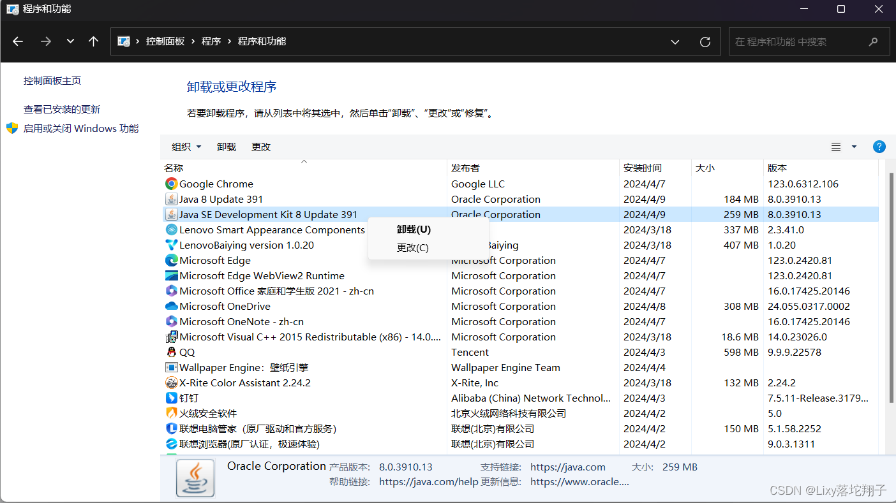Screen dimensions: 896x503
Task: Click the Visual C++ 2015 Redistributable icon
Action: pos(171,337)
